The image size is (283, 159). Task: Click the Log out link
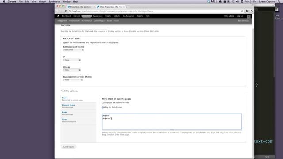tap(240, 16)
